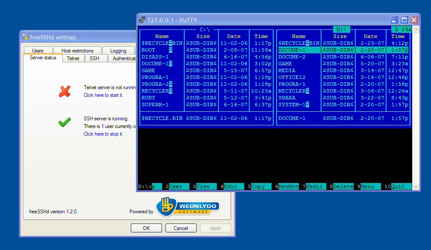This screenshot has height=250, width=431.
Task: Click the link to start the Telnet server
Action: 103,95
